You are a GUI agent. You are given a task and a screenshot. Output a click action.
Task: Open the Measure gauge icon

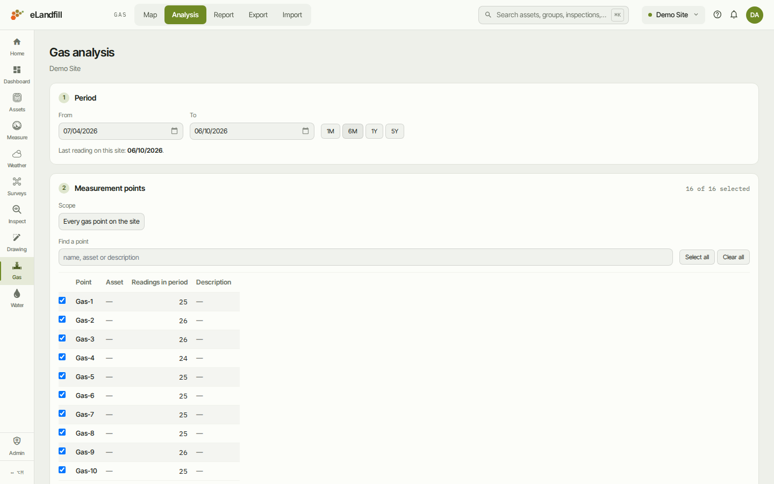point(17,131)
